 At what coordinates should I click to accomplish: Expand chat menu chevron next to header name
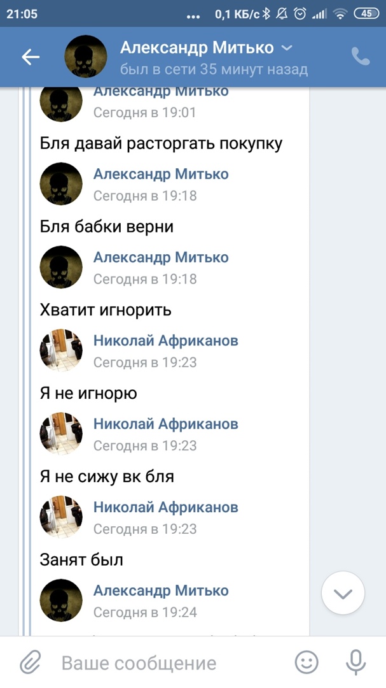[x=287, y=48]
